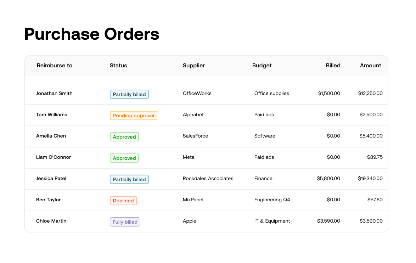The width and height of the screenshot is (416, 263).
Task: Click the Engineering Q4 budget cell
Action: pyautogui.click(x=272, y=200)
